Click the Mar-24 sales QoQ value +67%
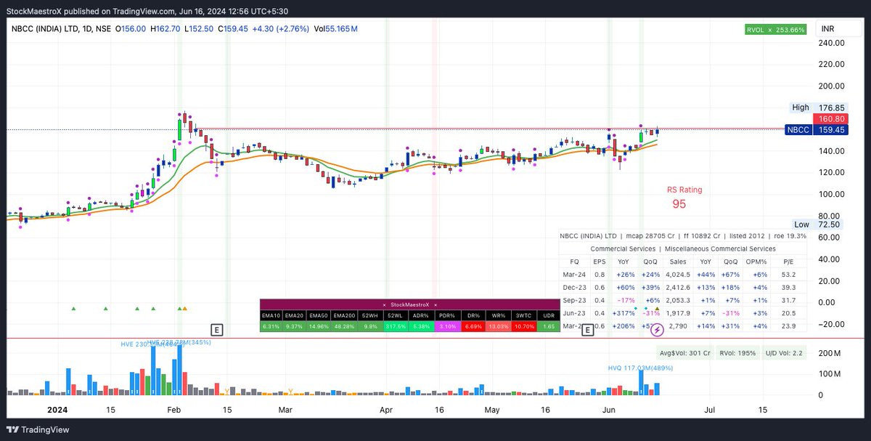The height and width of the screenshot is (441, 871). pyautogui.click(x=732, y=275)
